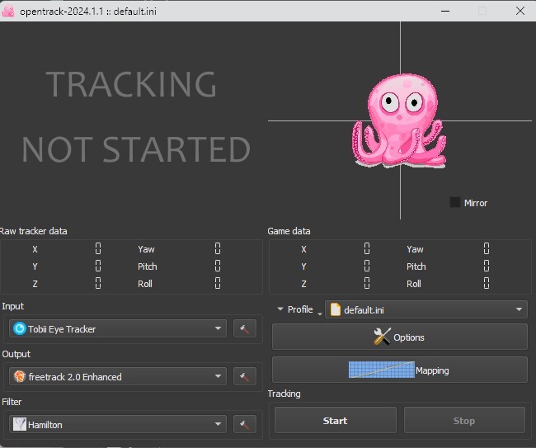This screenshot has height=448, width=536.
Task: Open Output protocol settings hammer button
Action: pyautogui.click(x=244, y=376)
